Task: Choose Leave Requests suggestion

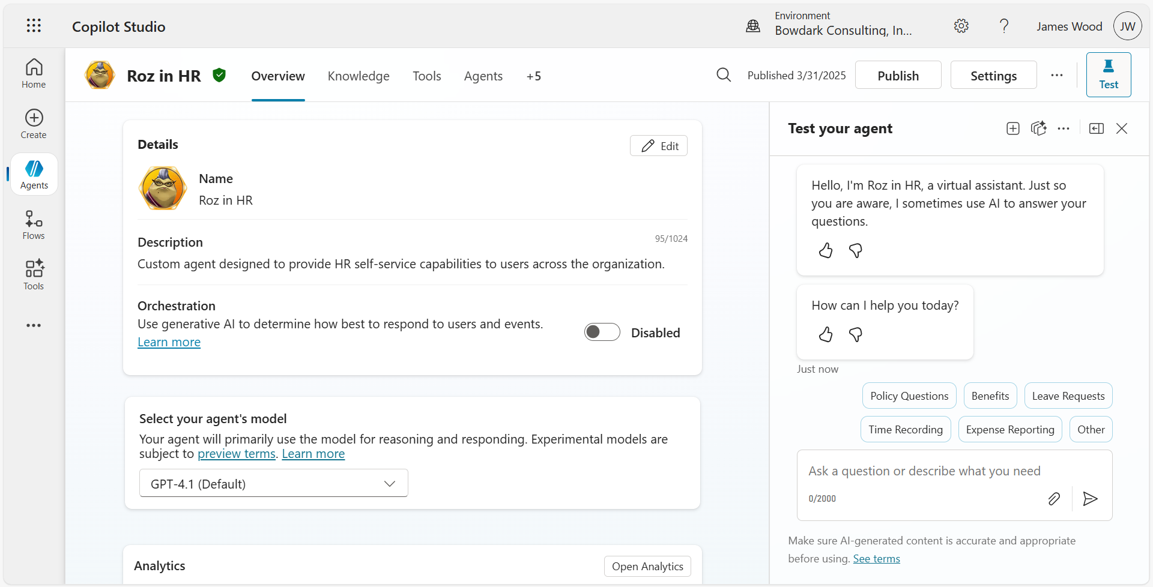Action: pos(1068,396)
